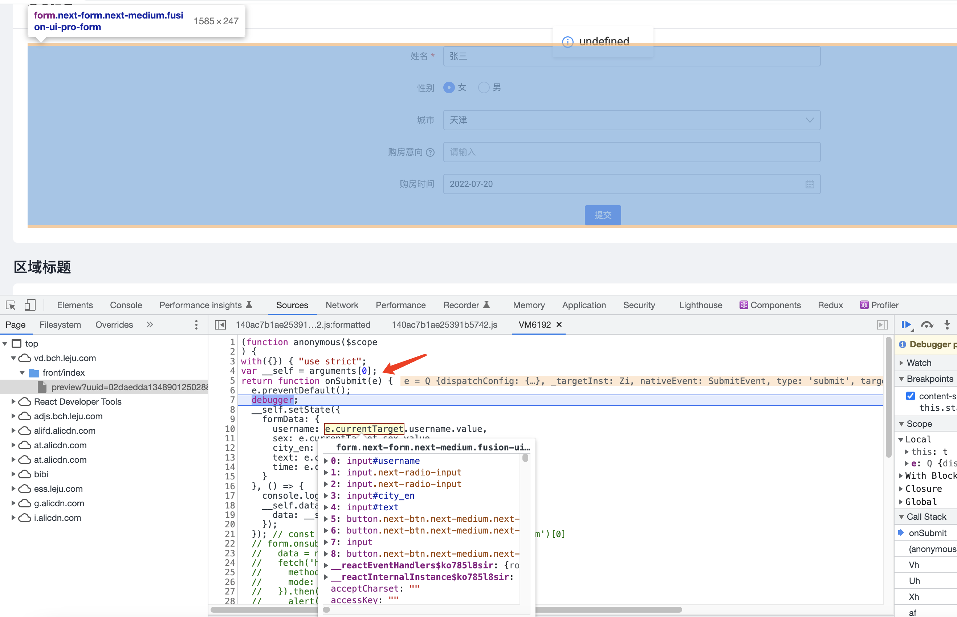
Task: Click the vd.bch.leju.com cloud icon
Action: [25, 358]
